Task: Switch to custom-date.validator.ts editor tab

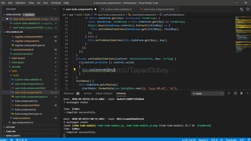Action: click(x=118, y=9)
